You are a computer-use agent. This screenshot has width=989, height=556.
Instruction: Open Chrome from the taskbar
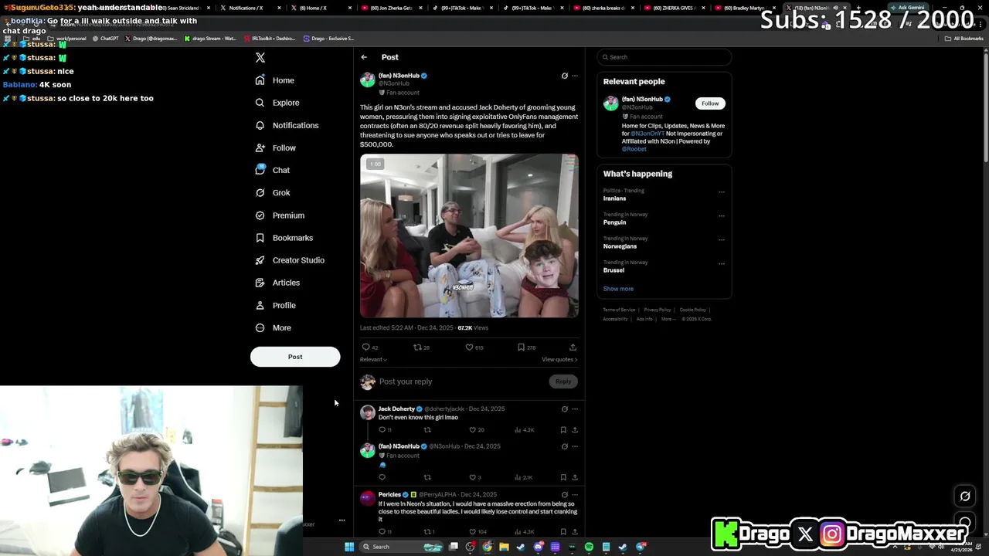pos(487,547)
